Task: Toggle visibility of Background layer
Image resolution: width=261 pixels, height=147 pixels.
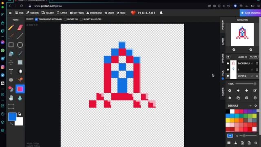Action: tap(228, 63)
